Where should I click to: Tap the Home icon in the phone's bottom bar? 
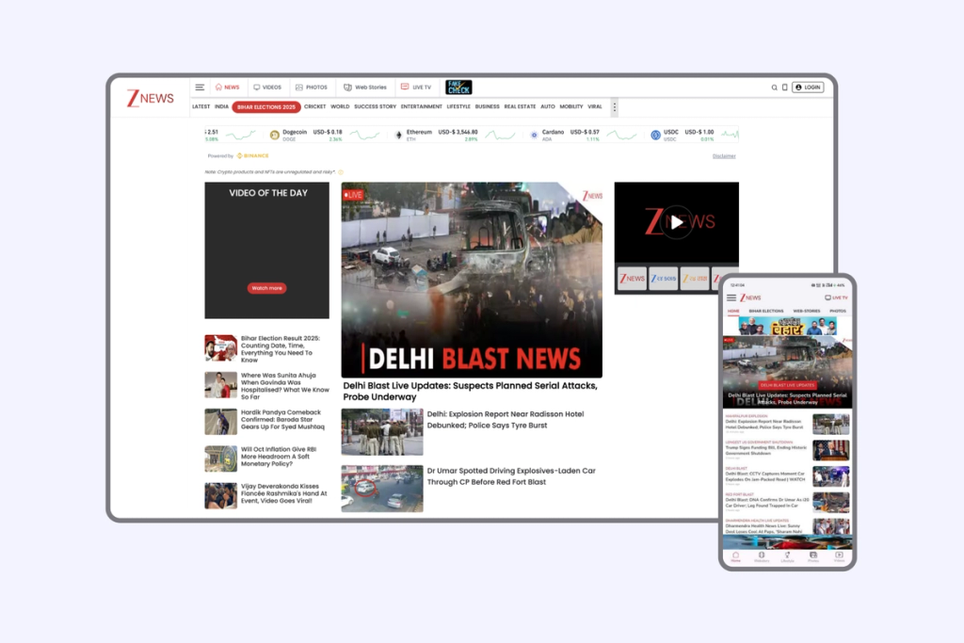[x=736, y=556]
